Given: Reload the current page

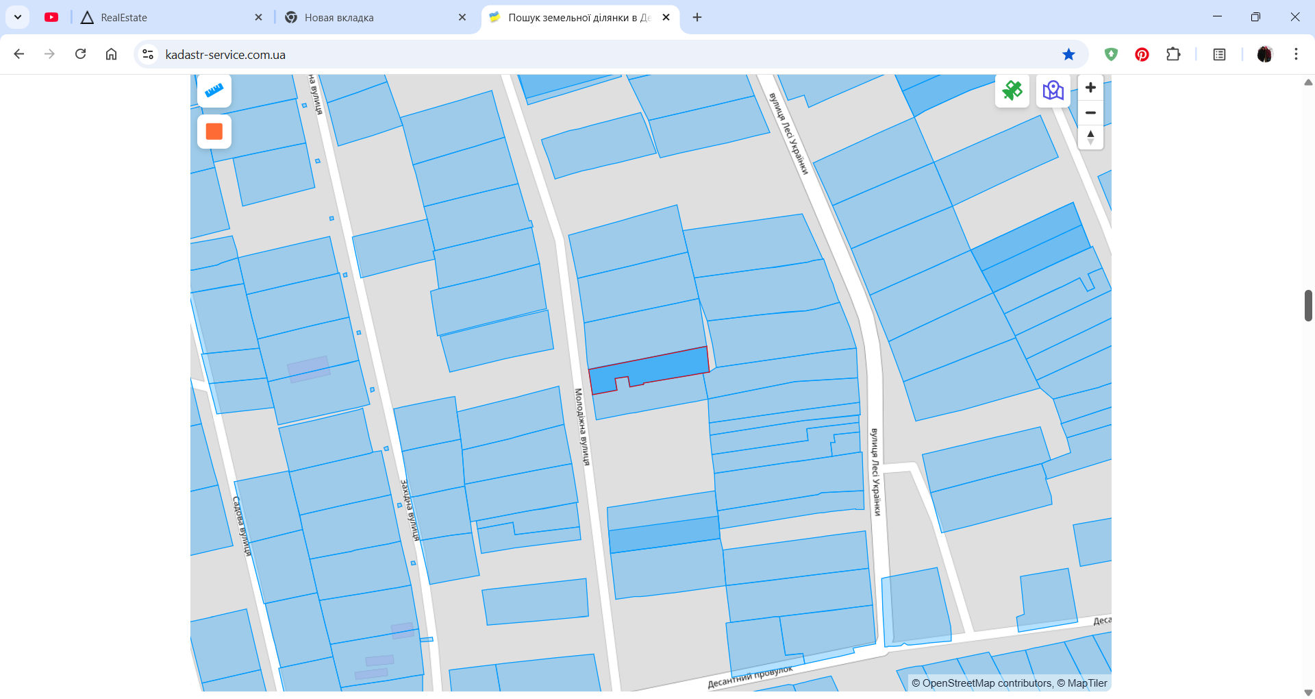Looking at the screenshot, I should click(81, 54).
